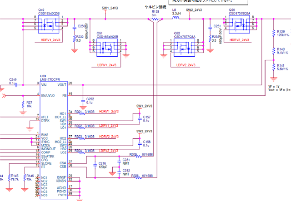Select the C251 capacitor symbol
Screen dimensions: 291x201
click(x=210, y=28)
